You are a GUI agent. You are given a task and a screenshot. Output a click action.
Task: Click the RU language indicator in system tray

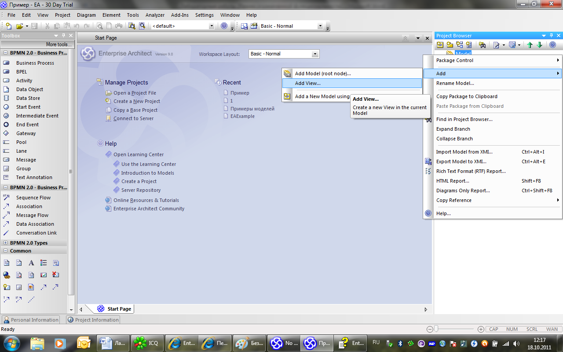click(x=376, y=342)
